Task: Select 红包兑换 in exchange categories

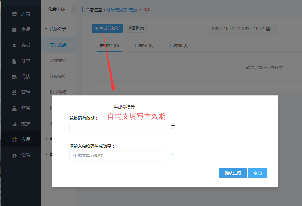Action: [59, 76]
